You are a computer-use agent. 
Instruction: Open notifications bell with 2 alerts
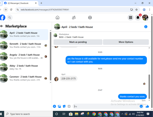click(x=138, y=17)
